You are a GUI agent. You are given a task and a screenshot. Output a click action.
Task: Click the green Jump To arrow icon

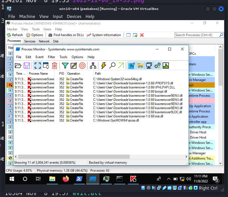coord(121,66)
